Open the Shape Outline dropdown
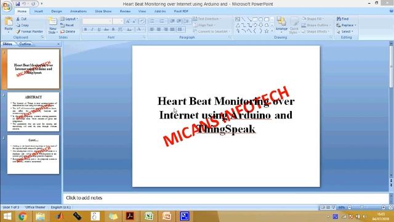394x222 pixels. [316, 25]
